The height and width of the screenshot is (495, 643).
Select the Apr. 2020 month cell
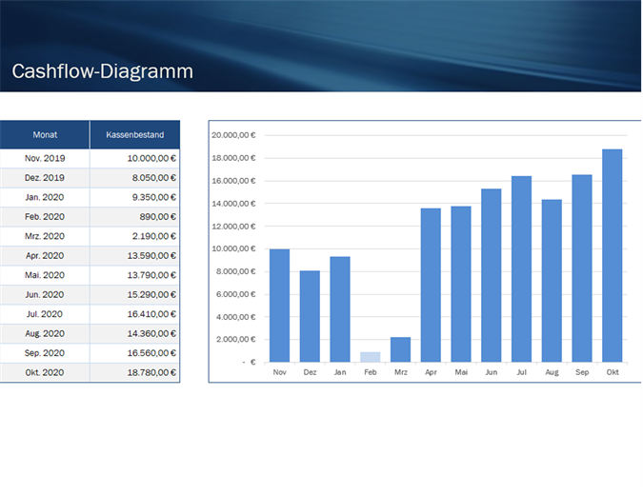click(45, 256)
